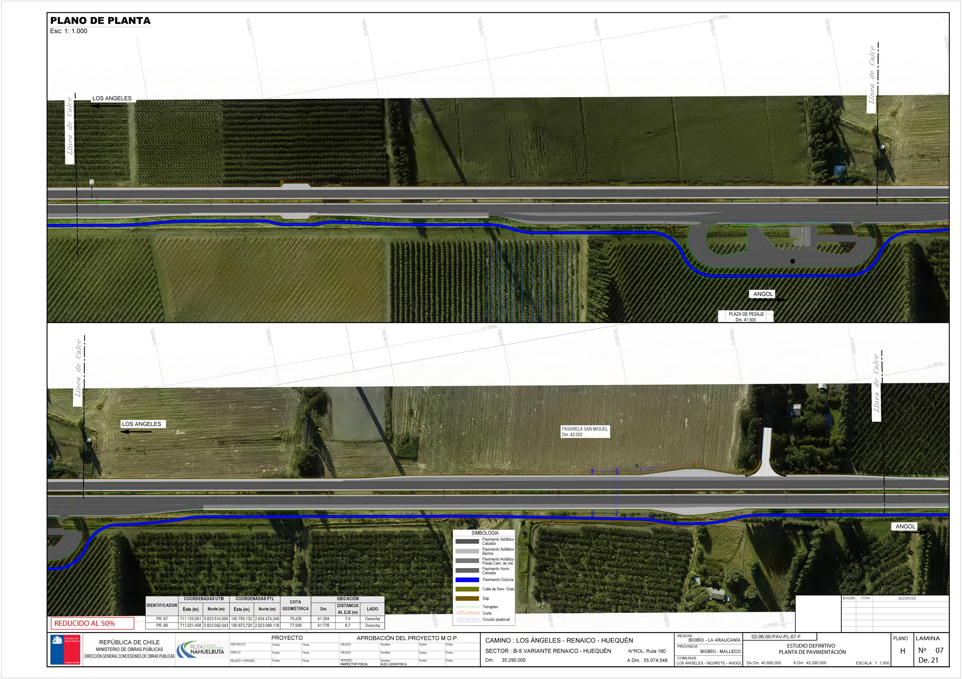Click the IDENTIFICADOR column header
The image size is (962, 679).
point(162,605)
